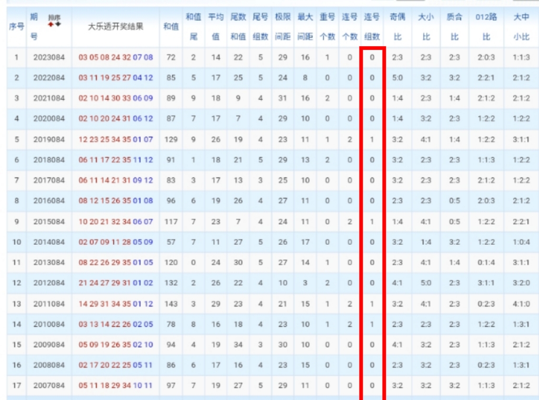Click draw result 03 05 08 24 32 07 08
The height and width of the screenshot is (400, 539).
coord(115,57)
